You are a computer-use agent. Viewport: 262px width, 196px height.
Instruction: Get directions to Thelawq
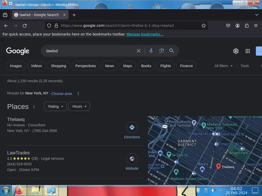coord(132,131)
